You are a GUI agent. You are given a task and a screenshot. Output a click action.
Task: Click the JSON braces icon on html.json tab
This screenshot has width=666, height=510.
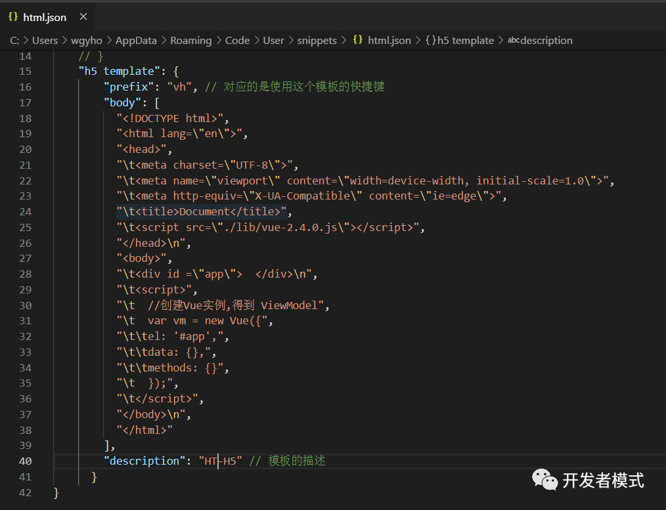coord(13,16)
